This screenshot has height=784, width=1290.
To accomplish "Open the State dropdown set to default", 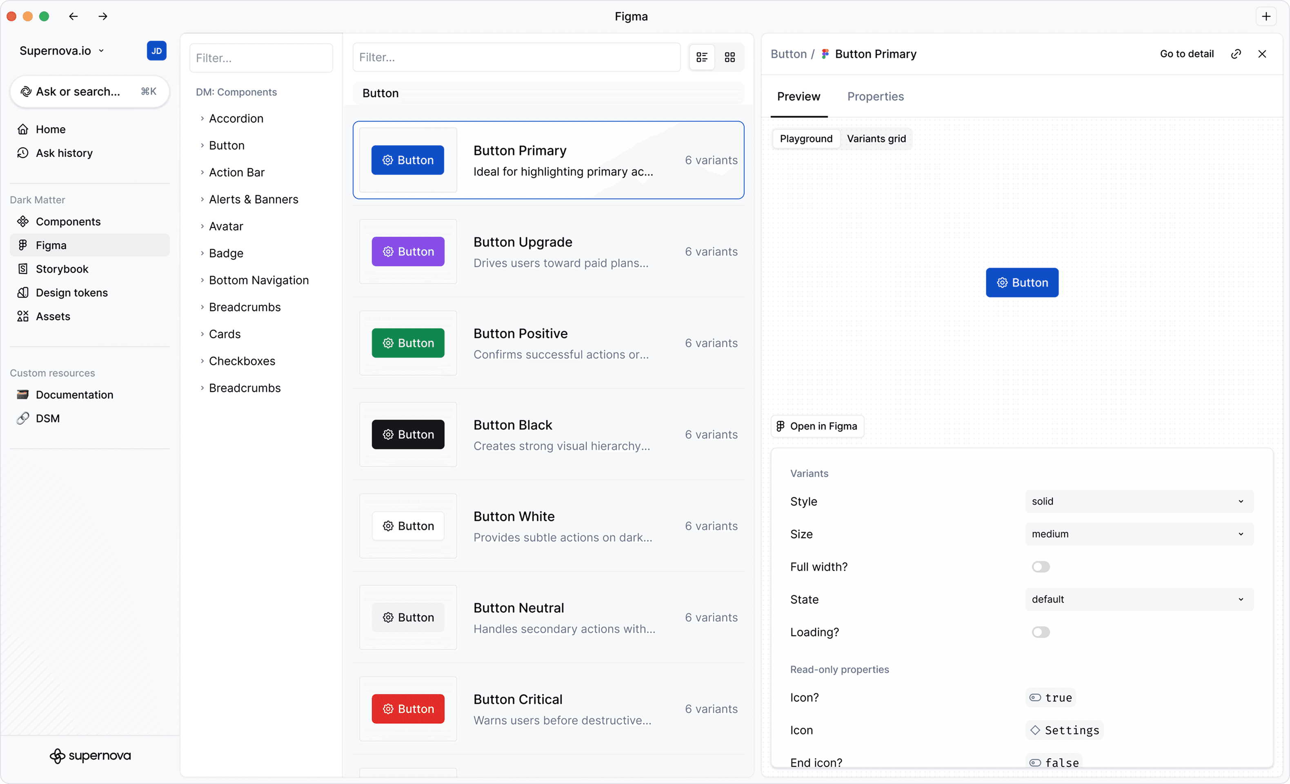I will [x=1139, y=599].
